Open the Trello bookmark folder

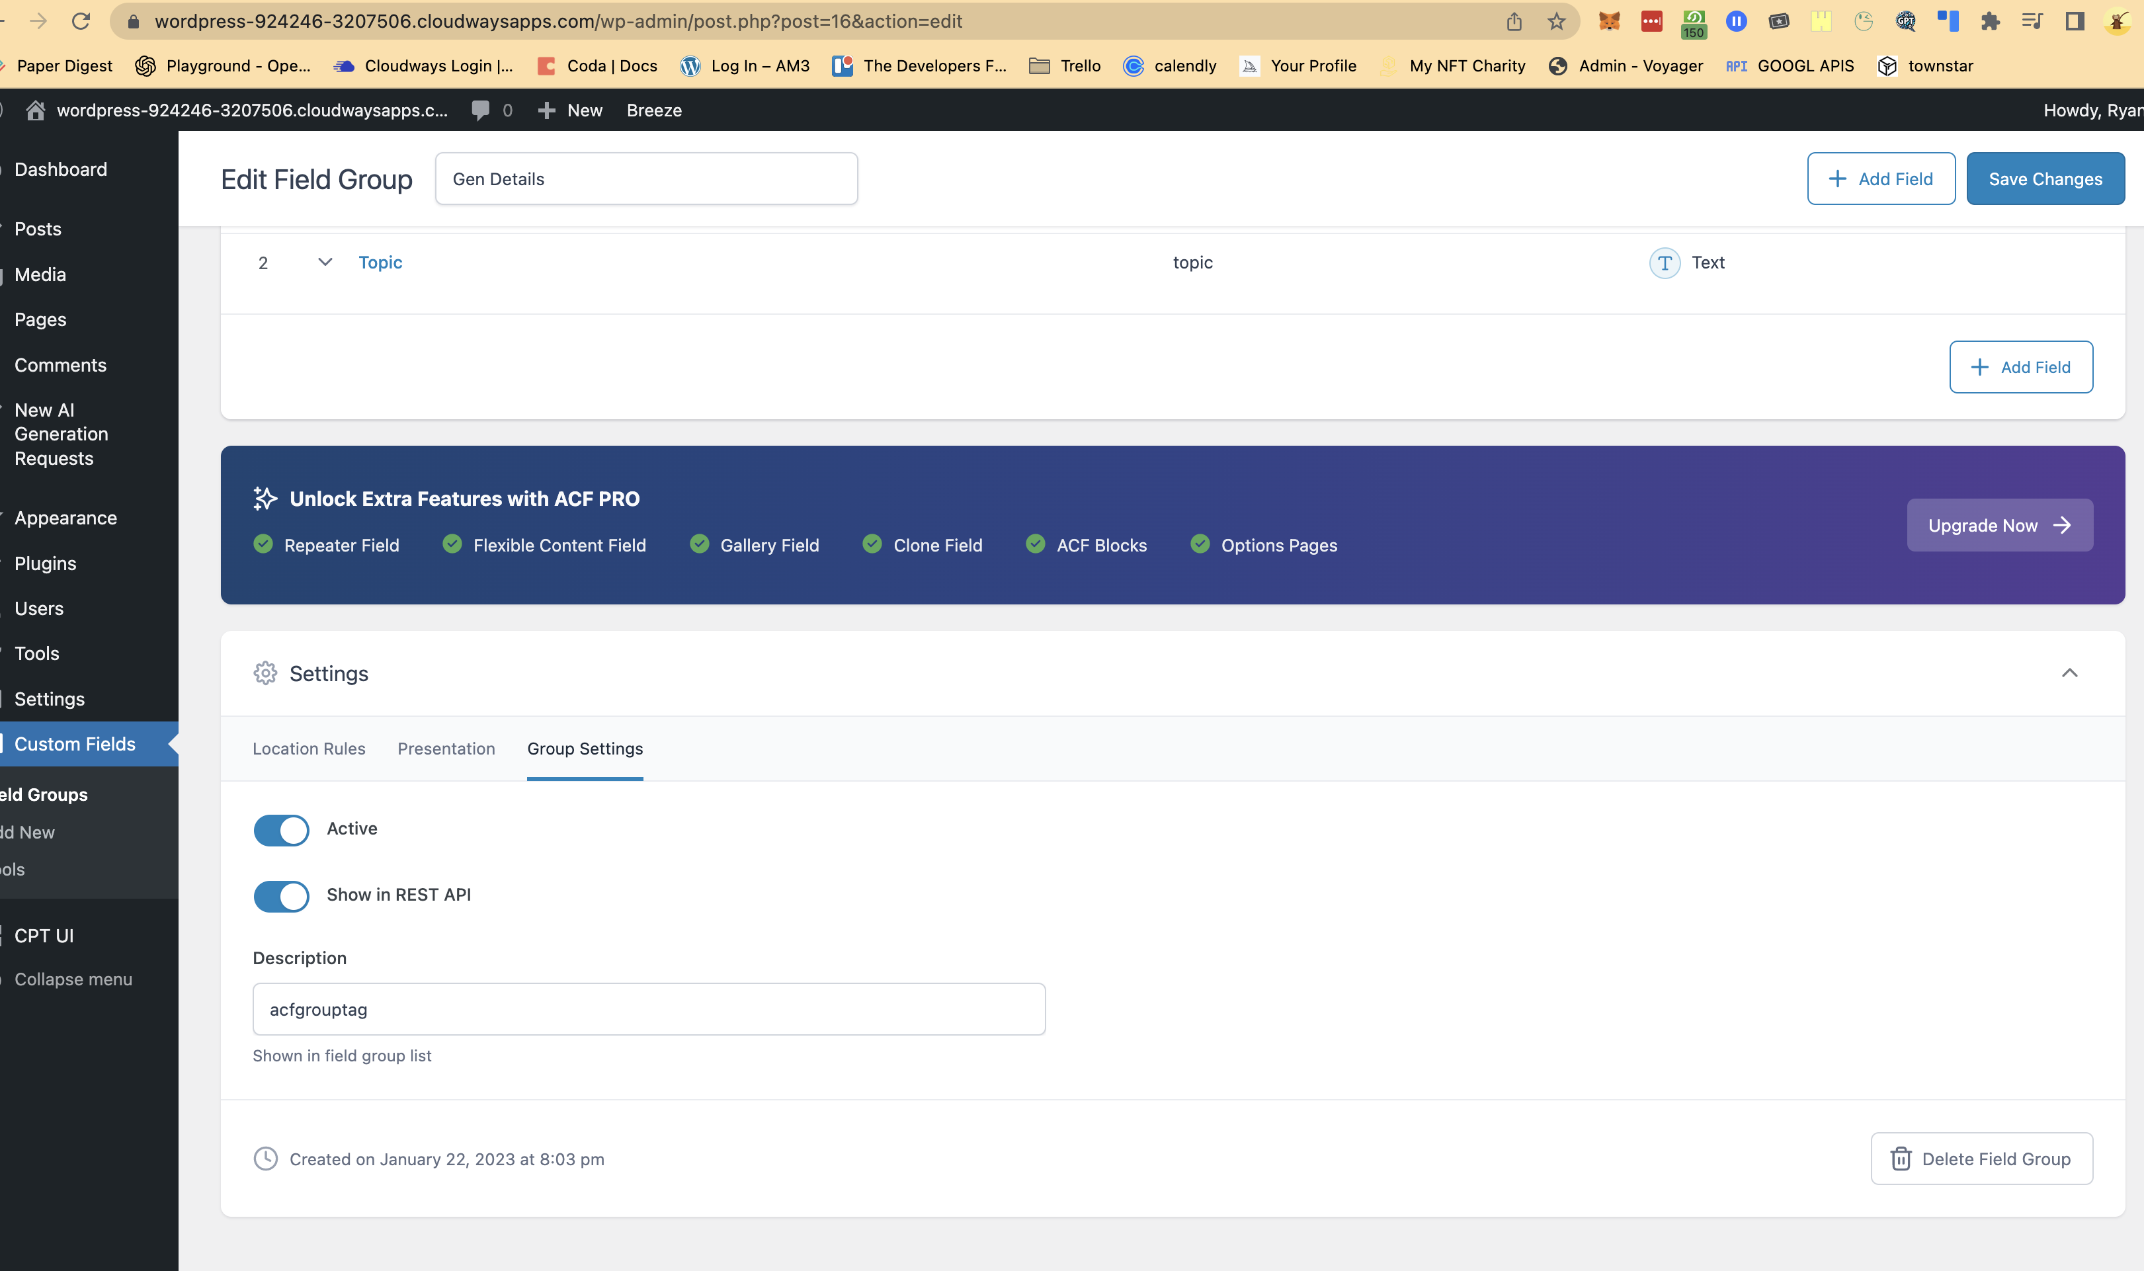coord(1064,66)
